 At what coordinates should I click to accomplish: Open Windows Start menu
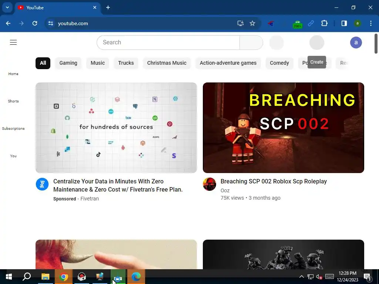(x=9, y=277)
